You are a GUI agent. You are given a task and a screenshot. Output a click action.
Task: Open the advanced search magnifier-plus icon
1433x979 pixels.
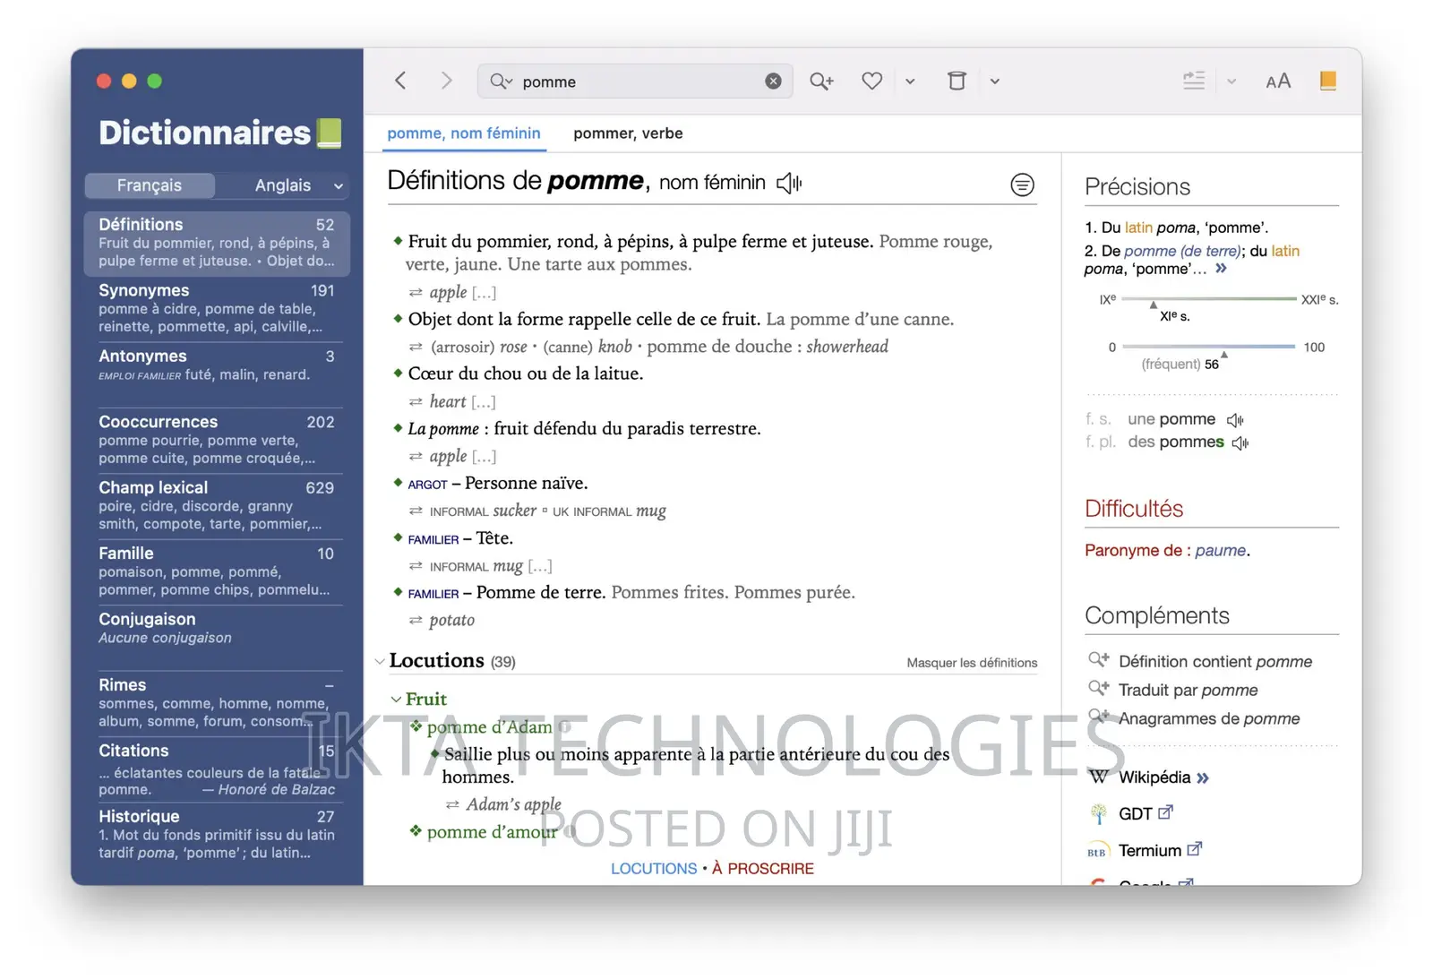[x=821, y=82]
